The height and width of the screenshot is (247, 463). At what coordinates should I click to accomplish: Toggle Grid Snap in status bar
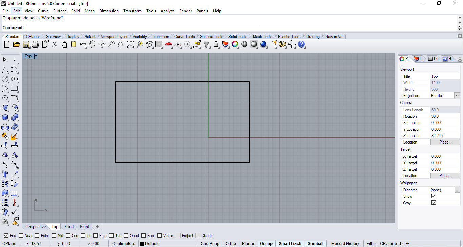(210, 243)
